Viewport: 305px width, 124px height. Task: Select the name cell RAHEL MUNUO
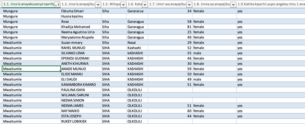tap(81, 48)
